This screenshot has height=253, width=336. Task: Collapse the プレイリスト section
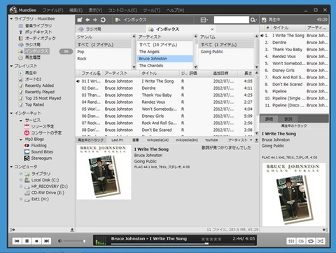11,66
